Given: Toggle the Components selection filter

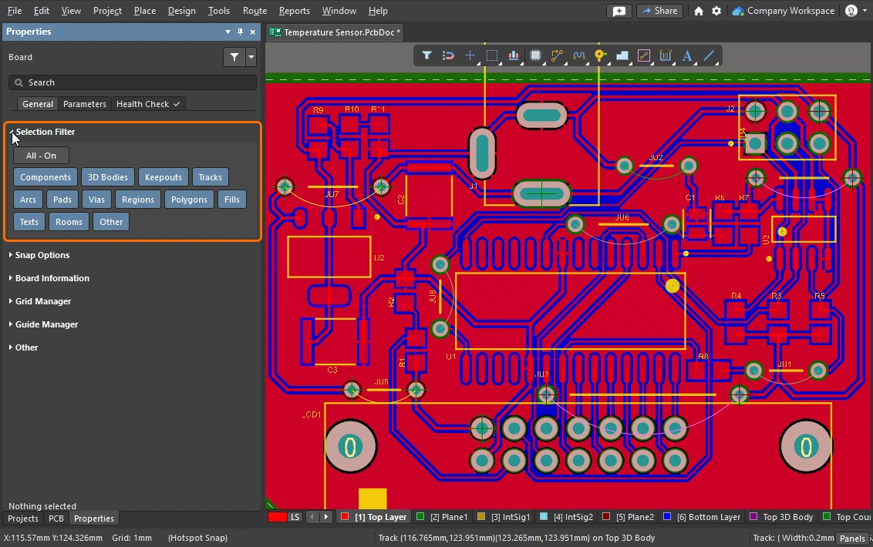Looking at the screenshot, I should click(46, 177).
